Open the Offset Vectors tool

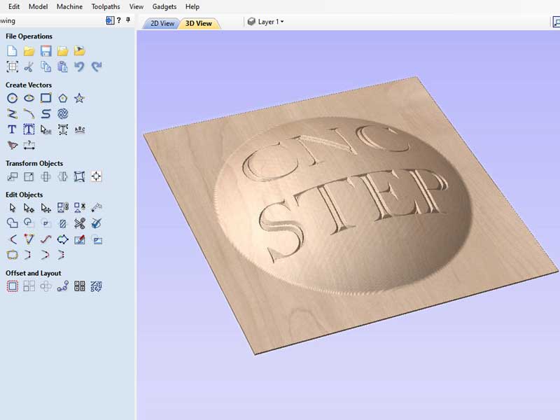pos(12,286)
